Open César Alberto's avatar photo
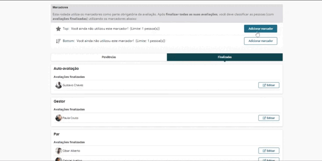Image resolution: width=322 pixels, height=161 pixels. click(x=59, y=151)
